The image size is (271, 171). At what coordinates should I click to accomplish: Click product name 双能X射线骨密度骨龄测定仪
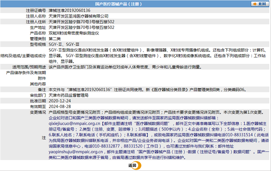click(74, 33)
